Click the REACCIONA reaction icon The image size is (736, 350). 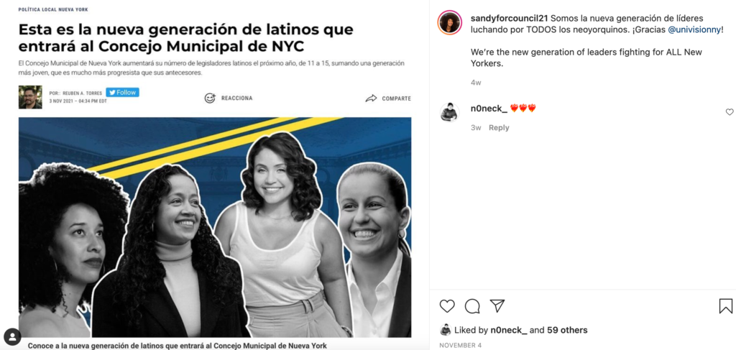pos(210,98)
